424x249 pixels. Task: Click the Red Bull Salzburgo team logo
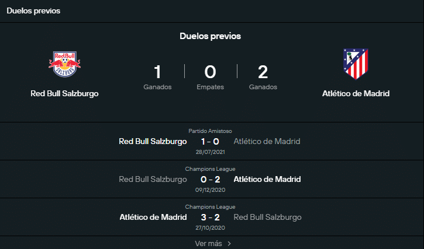pos(64,64)
